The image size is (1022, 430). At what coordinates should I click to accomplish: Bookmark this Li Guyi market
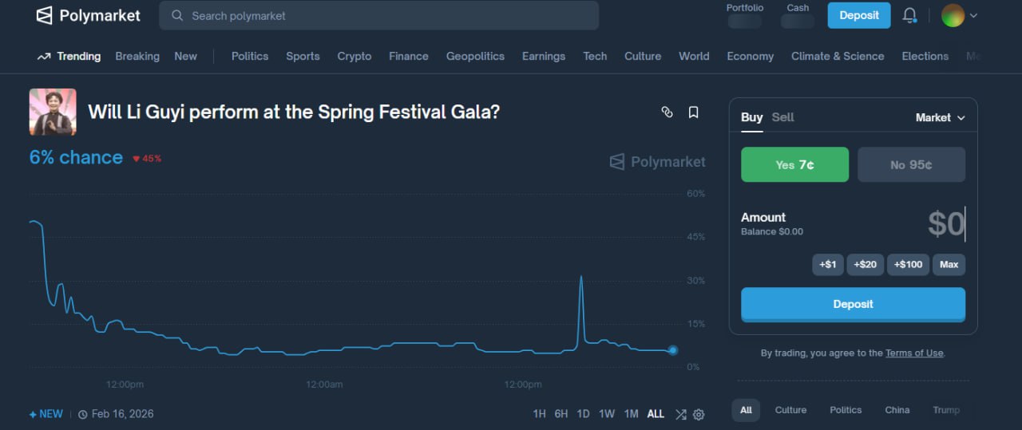pyautogui.click(x=693, y=112)
